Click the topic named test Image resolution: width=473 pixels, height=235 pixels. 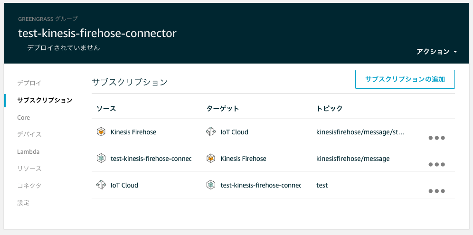point(322,185)
